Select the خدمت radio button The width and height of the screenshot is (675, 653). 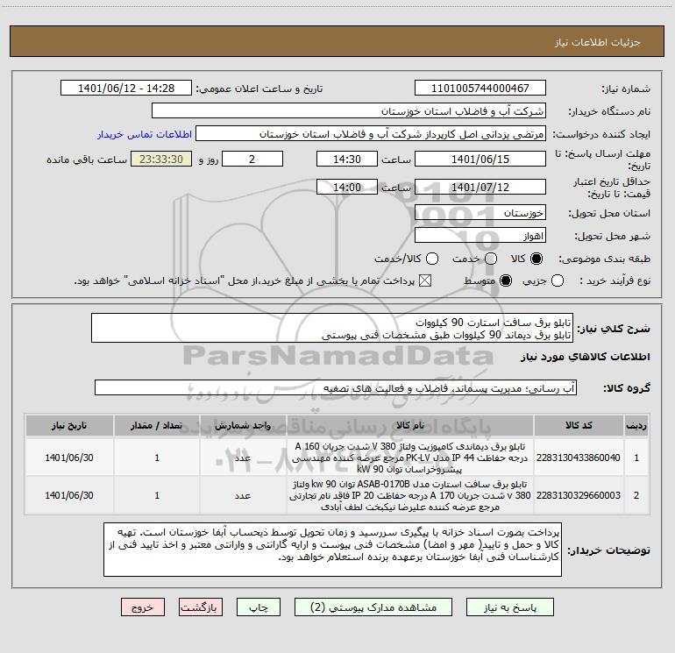pos(491,259)
